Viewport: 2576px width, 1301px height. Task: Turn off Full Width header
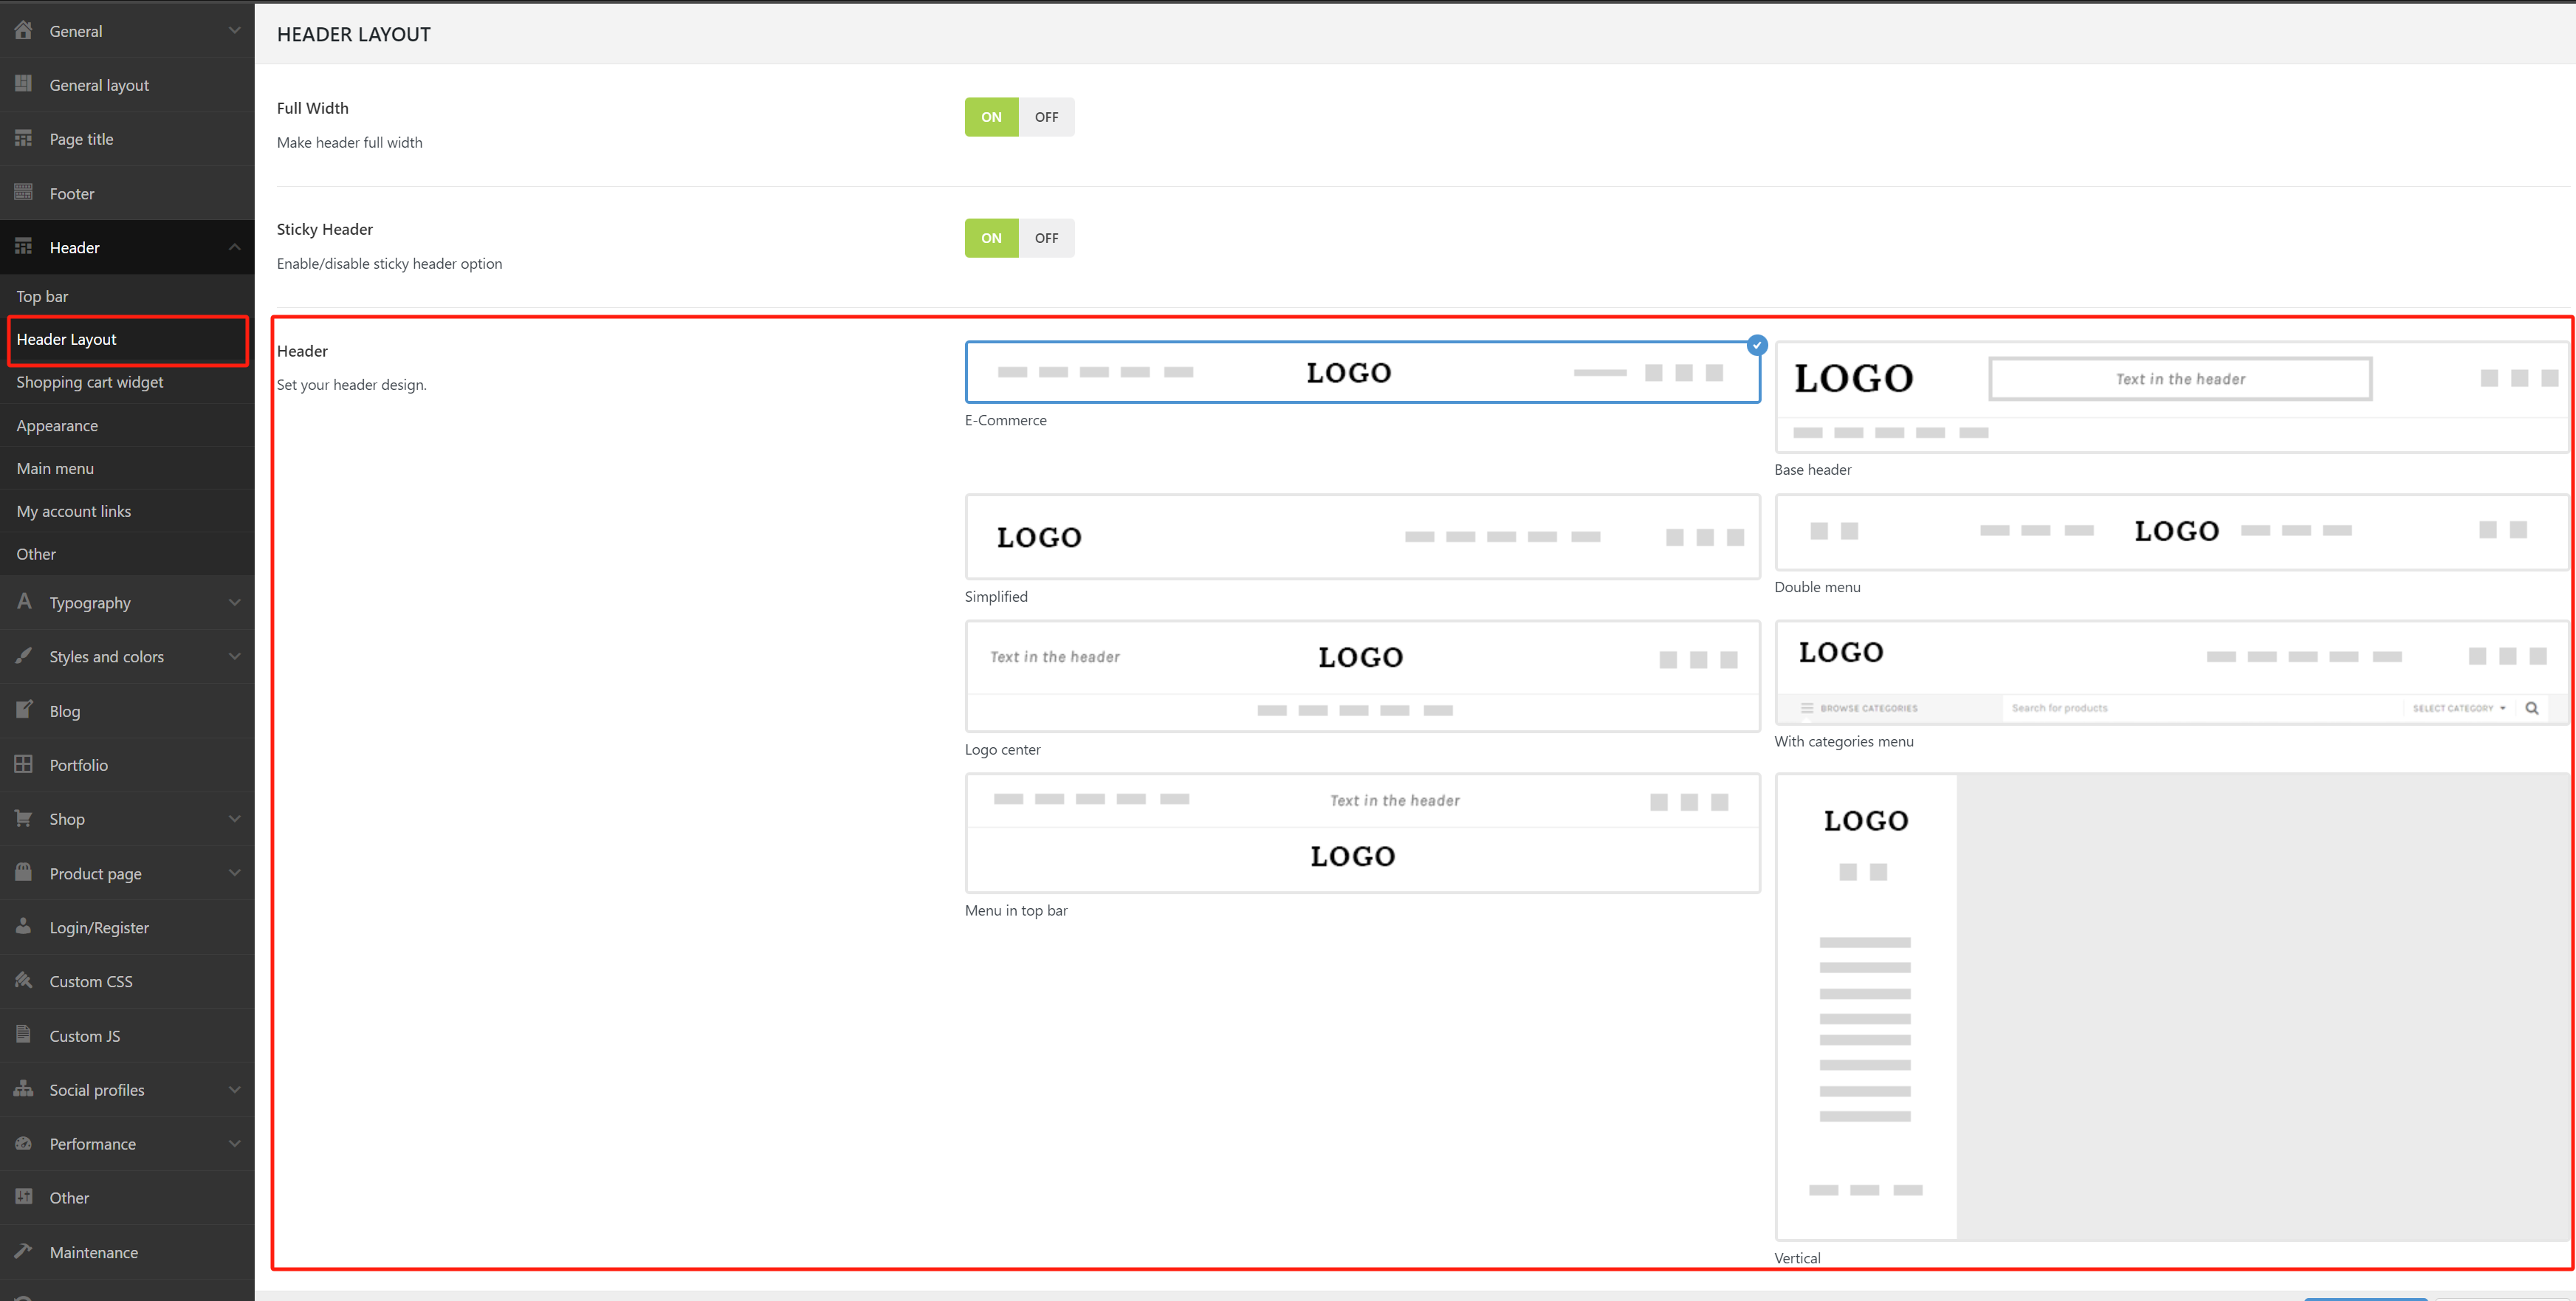pos(1046,116)
